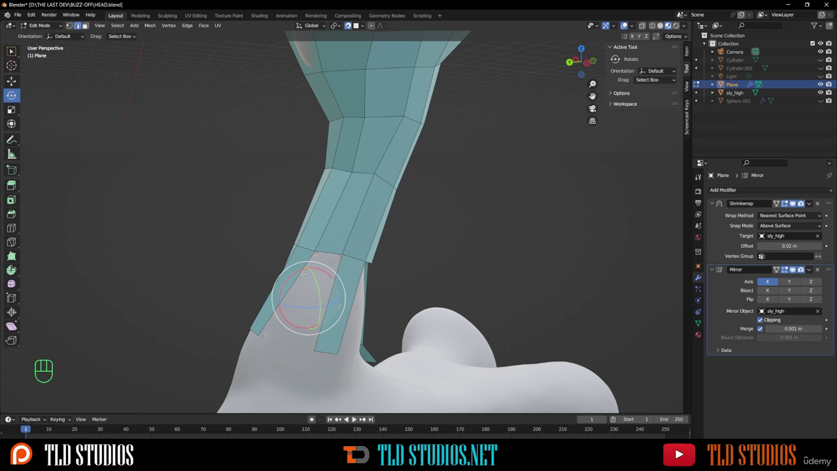Select the Measure tool
The width and height of the screenshot is (837, 471).
pyautogui.click(x=11, y=154)
